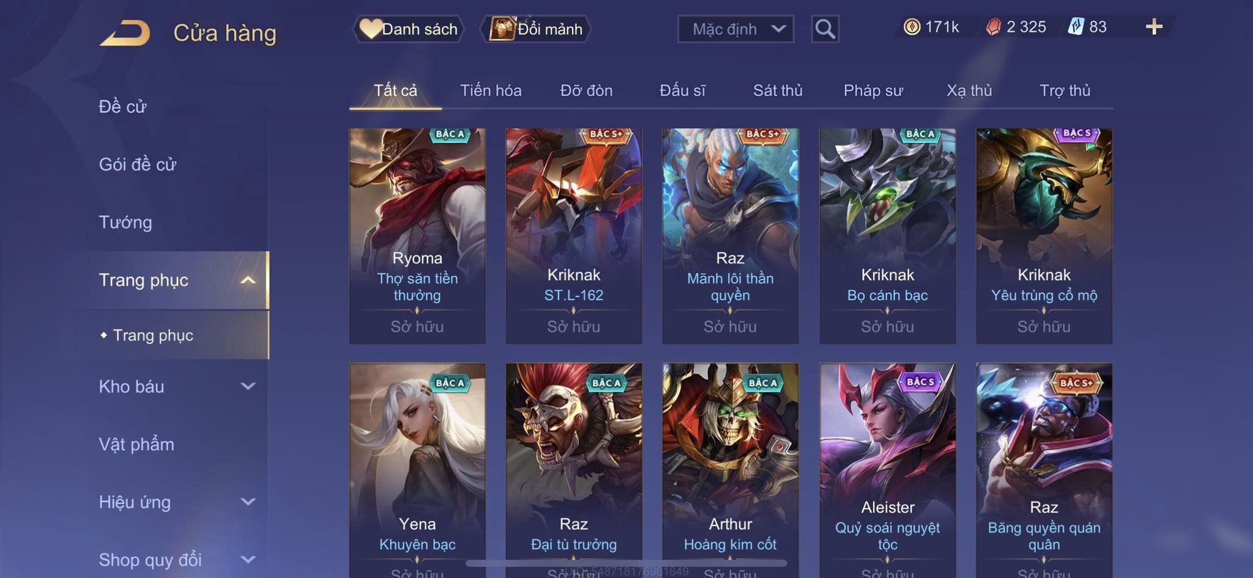The image size is (1253, 578).
Task: Click the golden back arrow icon
Action: [125, 33]
